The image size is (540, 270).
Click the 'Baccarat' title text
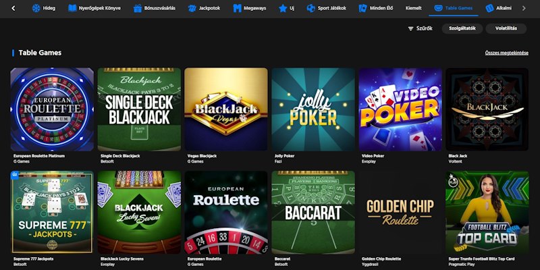coord(282,259)
